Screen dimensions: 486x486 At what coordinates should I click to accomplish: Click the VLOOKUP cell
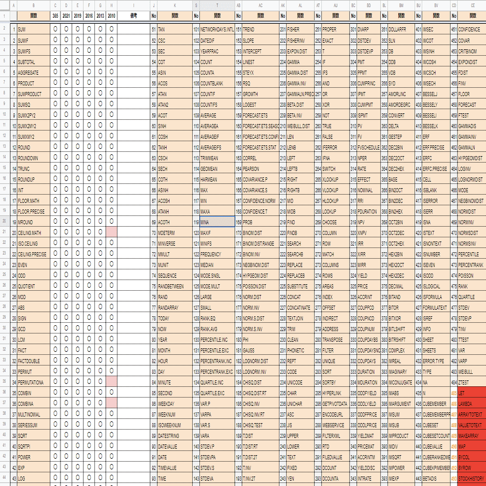click(335, 190)
